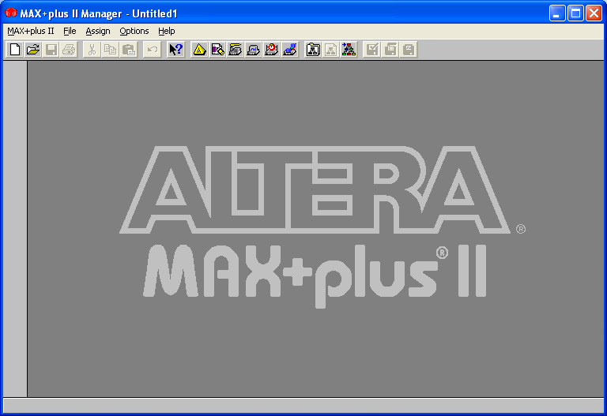Click the grayed-out Paste clipboard icon

pos(129,50)
